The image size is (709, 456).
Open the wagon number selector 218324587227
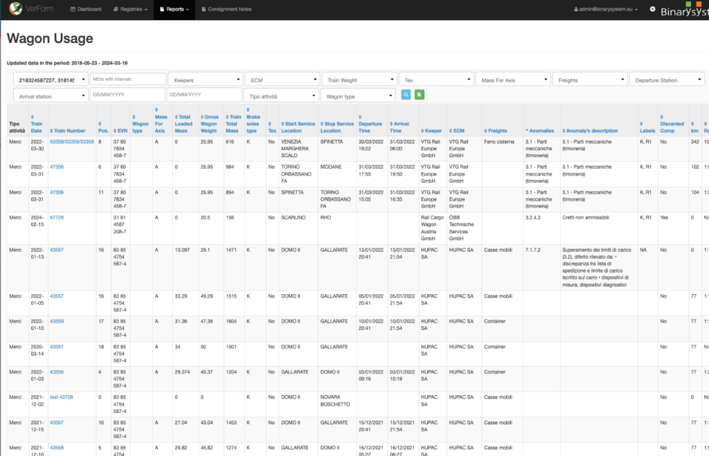50,80
